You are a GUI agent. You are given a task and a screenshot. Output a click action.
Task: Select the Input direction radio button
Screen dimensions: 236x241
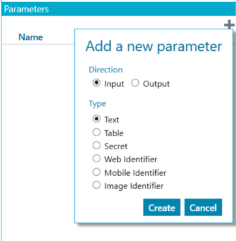[x=96, y=83]
